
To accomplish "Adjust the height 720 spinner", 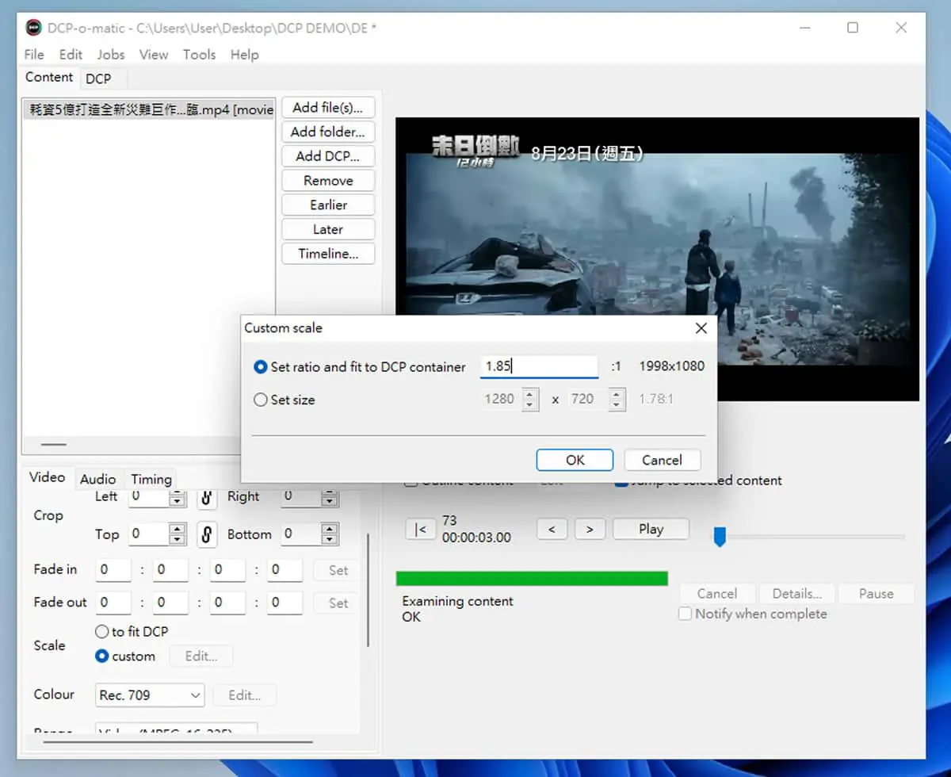I will tap(617, 399).
